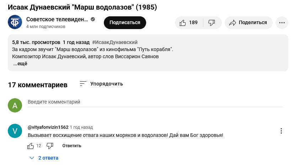
Task: Click the share arrow icon
Action: click(x=233, y=23)
